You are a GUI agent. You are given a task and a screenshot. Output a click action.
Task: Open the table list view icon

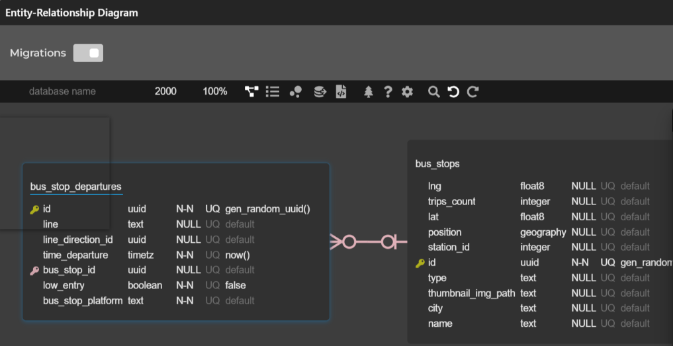[x=272, y=92]
